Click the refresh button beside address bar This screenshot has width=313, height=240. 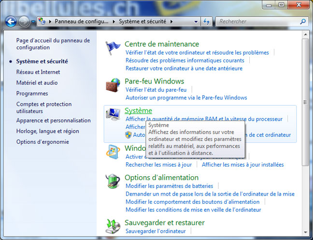(206, 21)
